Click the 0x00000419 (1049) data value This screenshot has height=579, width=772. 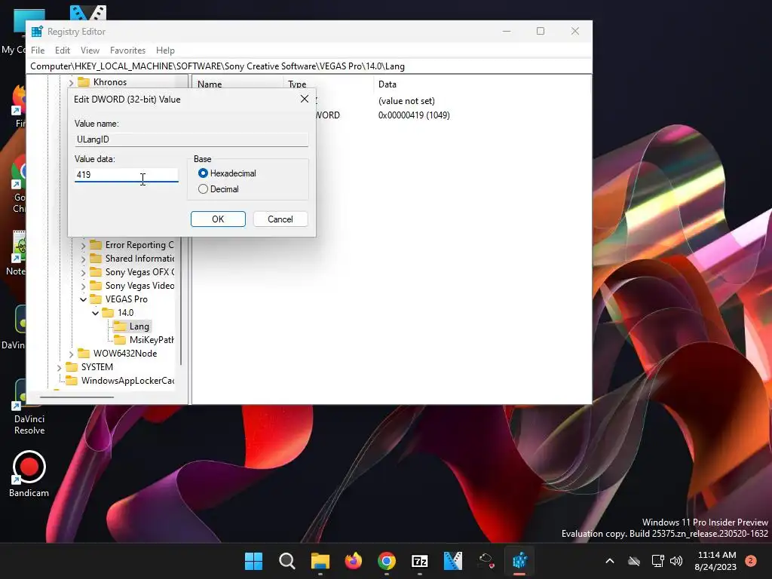point(414,115)
